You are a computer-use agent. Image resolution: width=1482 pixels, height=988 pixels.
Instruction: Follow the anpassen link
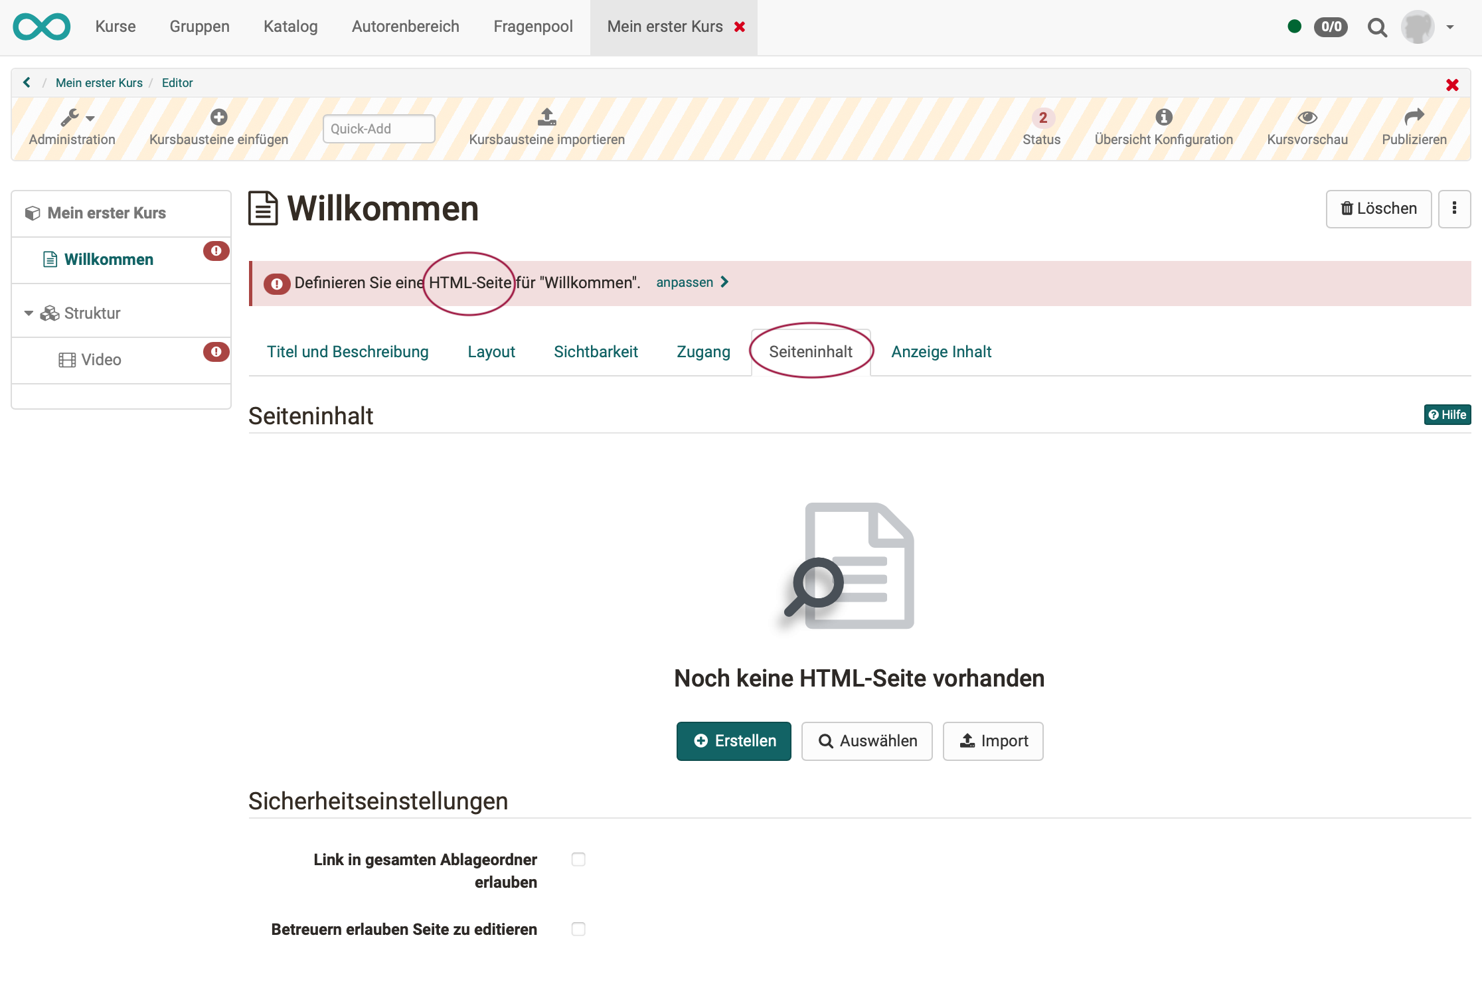(x=692, y=282)
